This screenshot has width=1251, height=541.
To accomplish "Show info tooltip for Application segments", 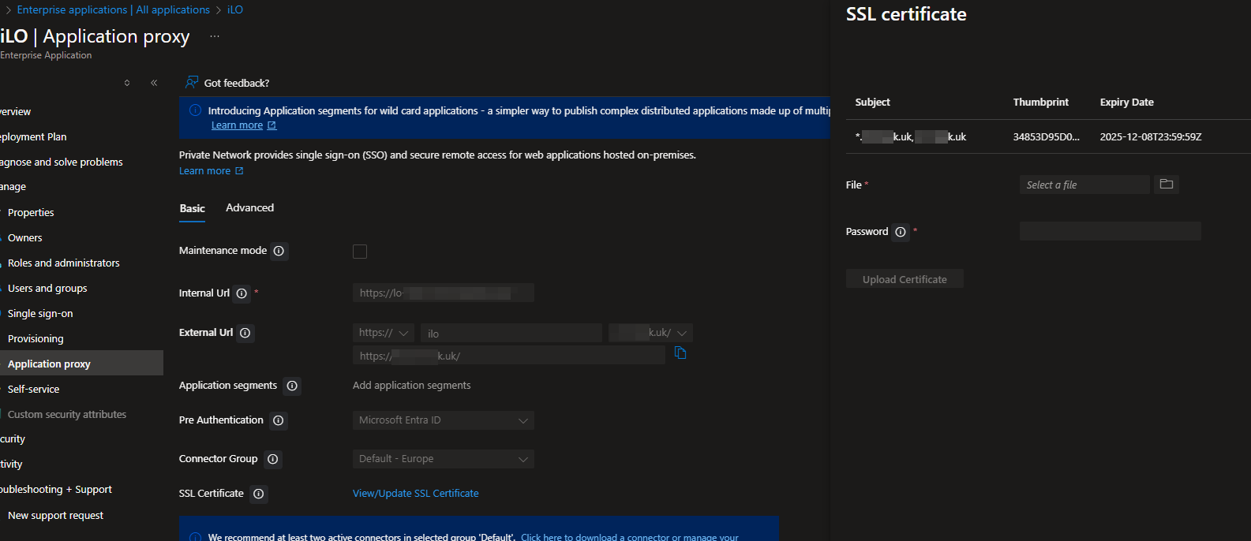I will (292, 386).
